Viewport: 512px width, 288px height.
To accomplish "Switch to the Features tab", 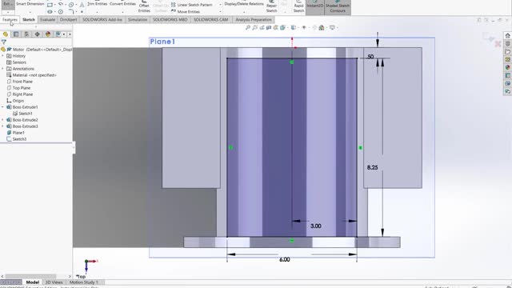I will coord(10,19).
